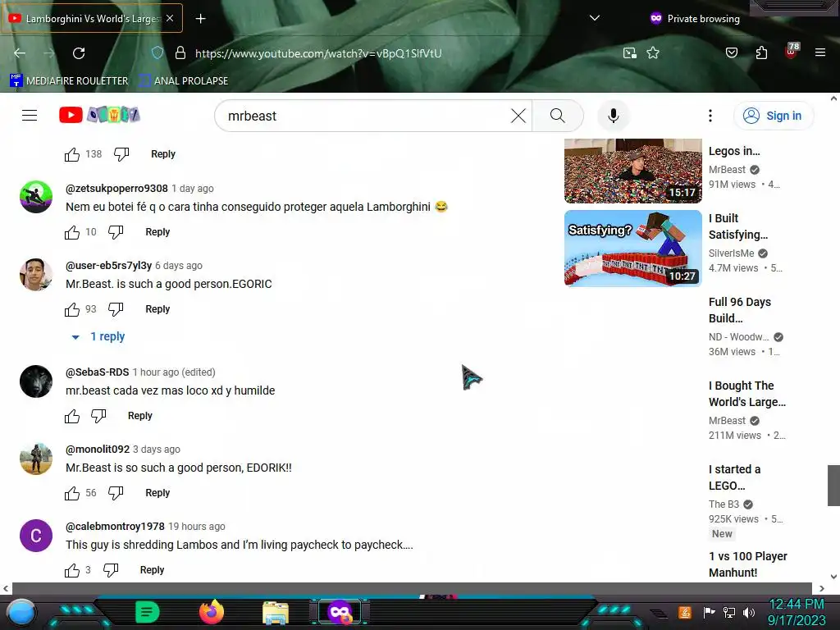This screenshot has width=840, height=630.
Task: Expand the list all tabs dropdown
Action: tap(594, 18)
